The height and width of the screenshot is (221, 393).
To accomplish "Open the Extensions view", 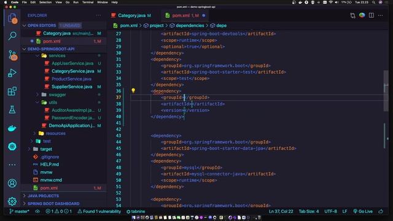I will point(12,91).
